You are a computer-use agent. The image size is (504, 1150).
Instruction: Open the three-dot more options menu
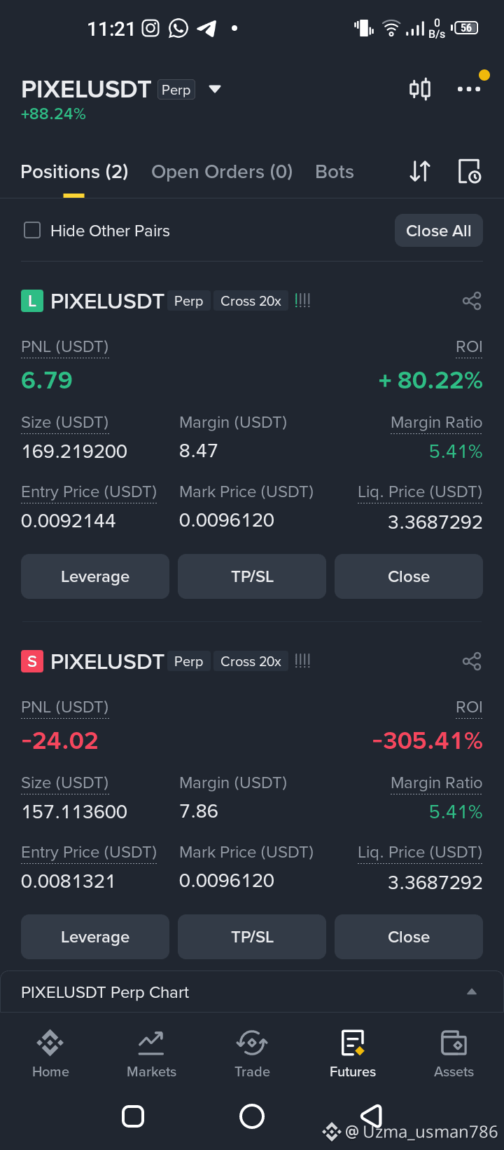[x=469, y=89]
